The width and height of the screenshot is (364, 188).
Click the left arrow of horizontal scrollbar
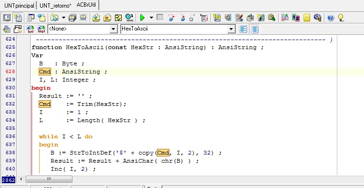tap(21, 179)
